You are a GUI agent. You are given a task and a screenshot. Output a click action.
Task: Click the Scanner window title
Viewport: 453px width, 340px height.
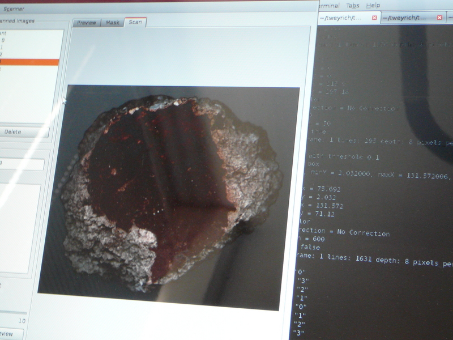pyautogui.click(x=14, y=9)
